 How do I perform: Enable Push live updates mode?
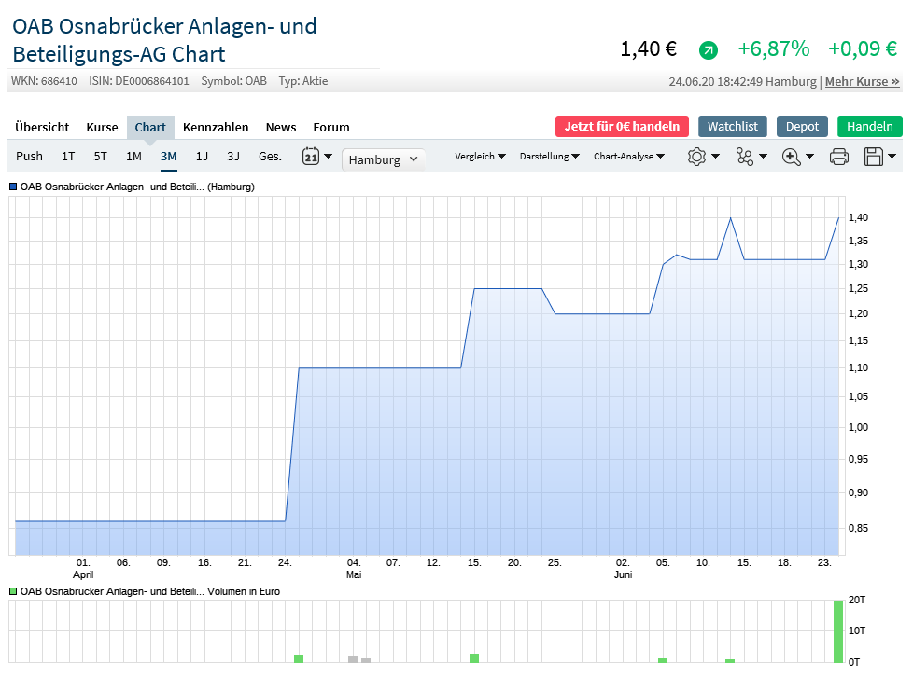tap(29, 157)
